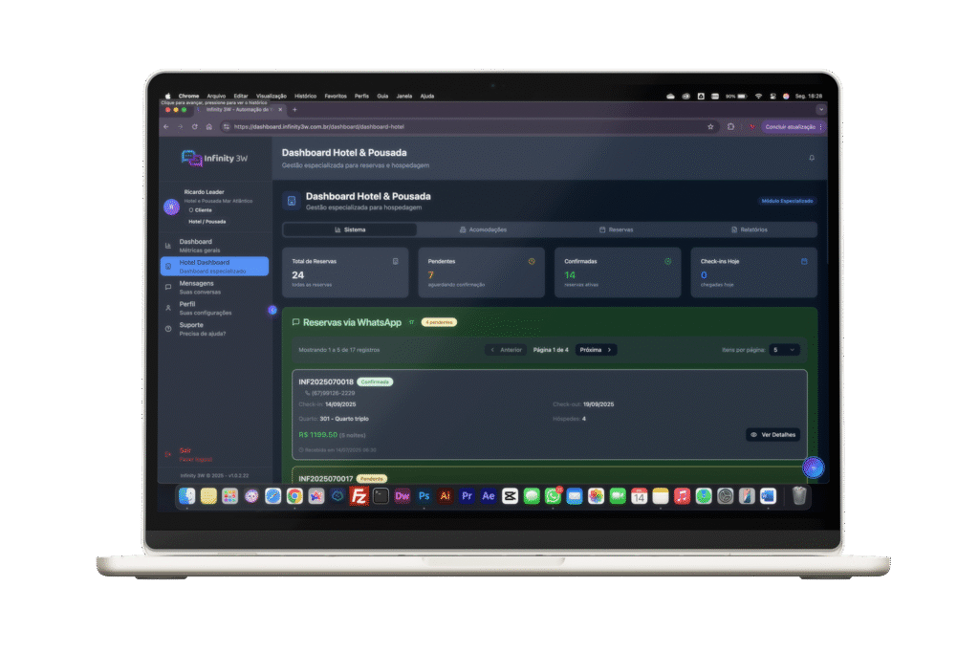Open Photoshop from the dock
The width and height of the screenshot is (979, 653).
point(424,496)
